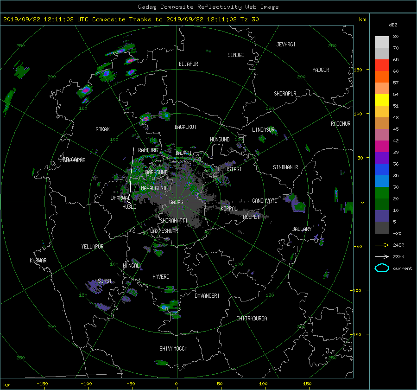This screenshot has width=417, height=390.
Task: Click the yellow timestamp 'Composite Tracks' header line
Action: 131,19
